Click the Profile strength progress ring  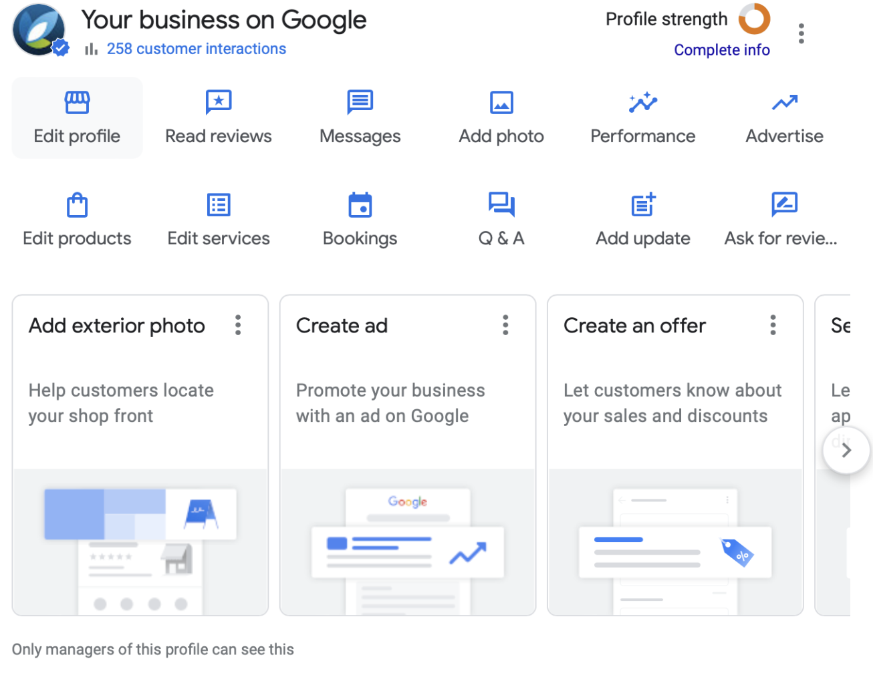[x=754, y=19]
